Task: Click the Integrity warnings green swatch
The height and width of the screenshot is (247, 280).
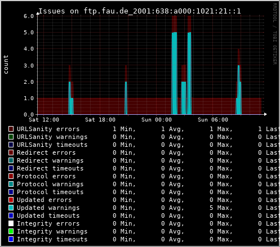Action: (x=11, y=231)
